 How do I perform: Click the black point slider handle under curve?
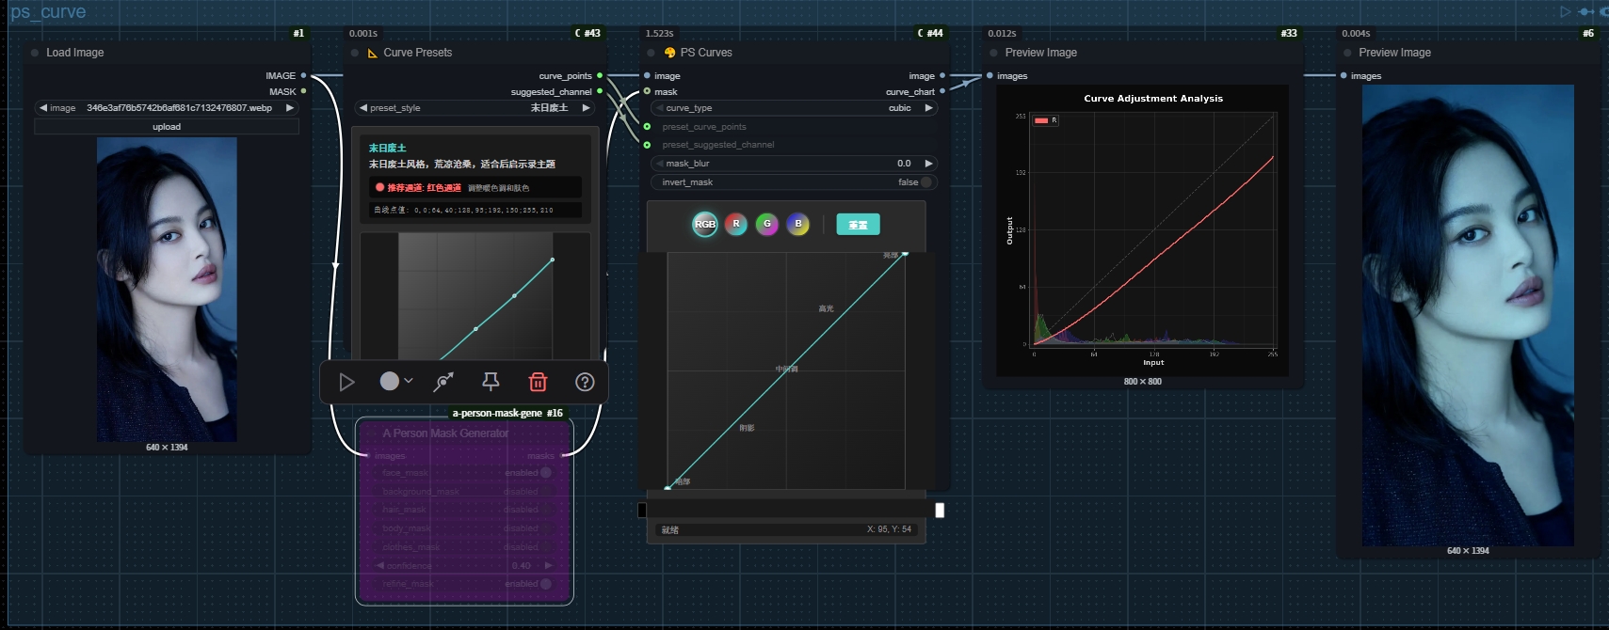(x=642, y=510)
